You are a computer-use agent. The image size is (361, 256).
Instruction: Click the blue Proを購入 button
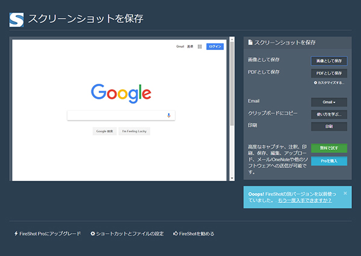pyautogui.click(x=329, y=161)
